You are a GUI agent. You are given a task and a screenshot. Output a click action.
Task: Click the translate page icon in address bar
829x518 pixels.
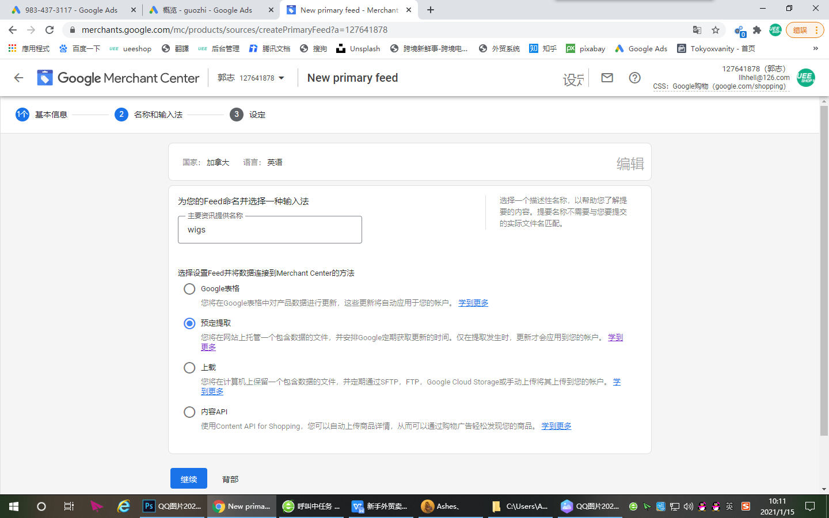point(697,30)
